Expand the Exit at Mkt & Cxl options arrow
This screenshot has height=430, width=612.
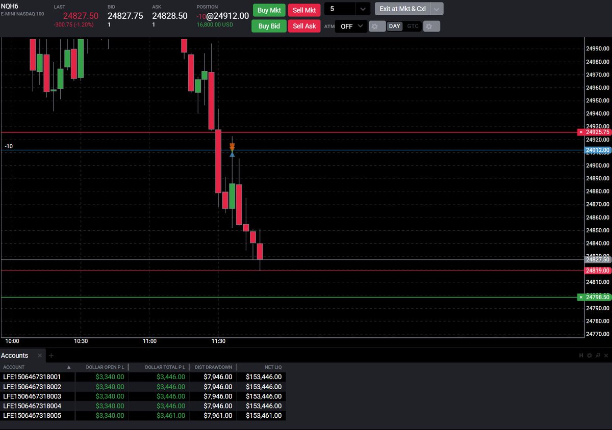coord(437,9)
